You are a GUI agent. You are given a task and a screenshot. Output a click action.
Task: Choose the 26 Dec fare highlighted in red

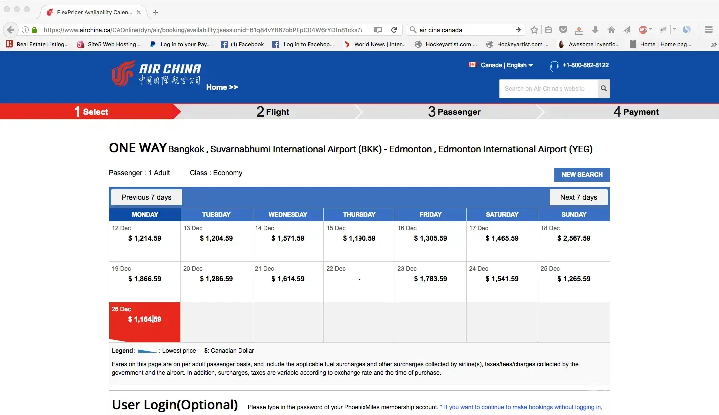coord(144,319)
